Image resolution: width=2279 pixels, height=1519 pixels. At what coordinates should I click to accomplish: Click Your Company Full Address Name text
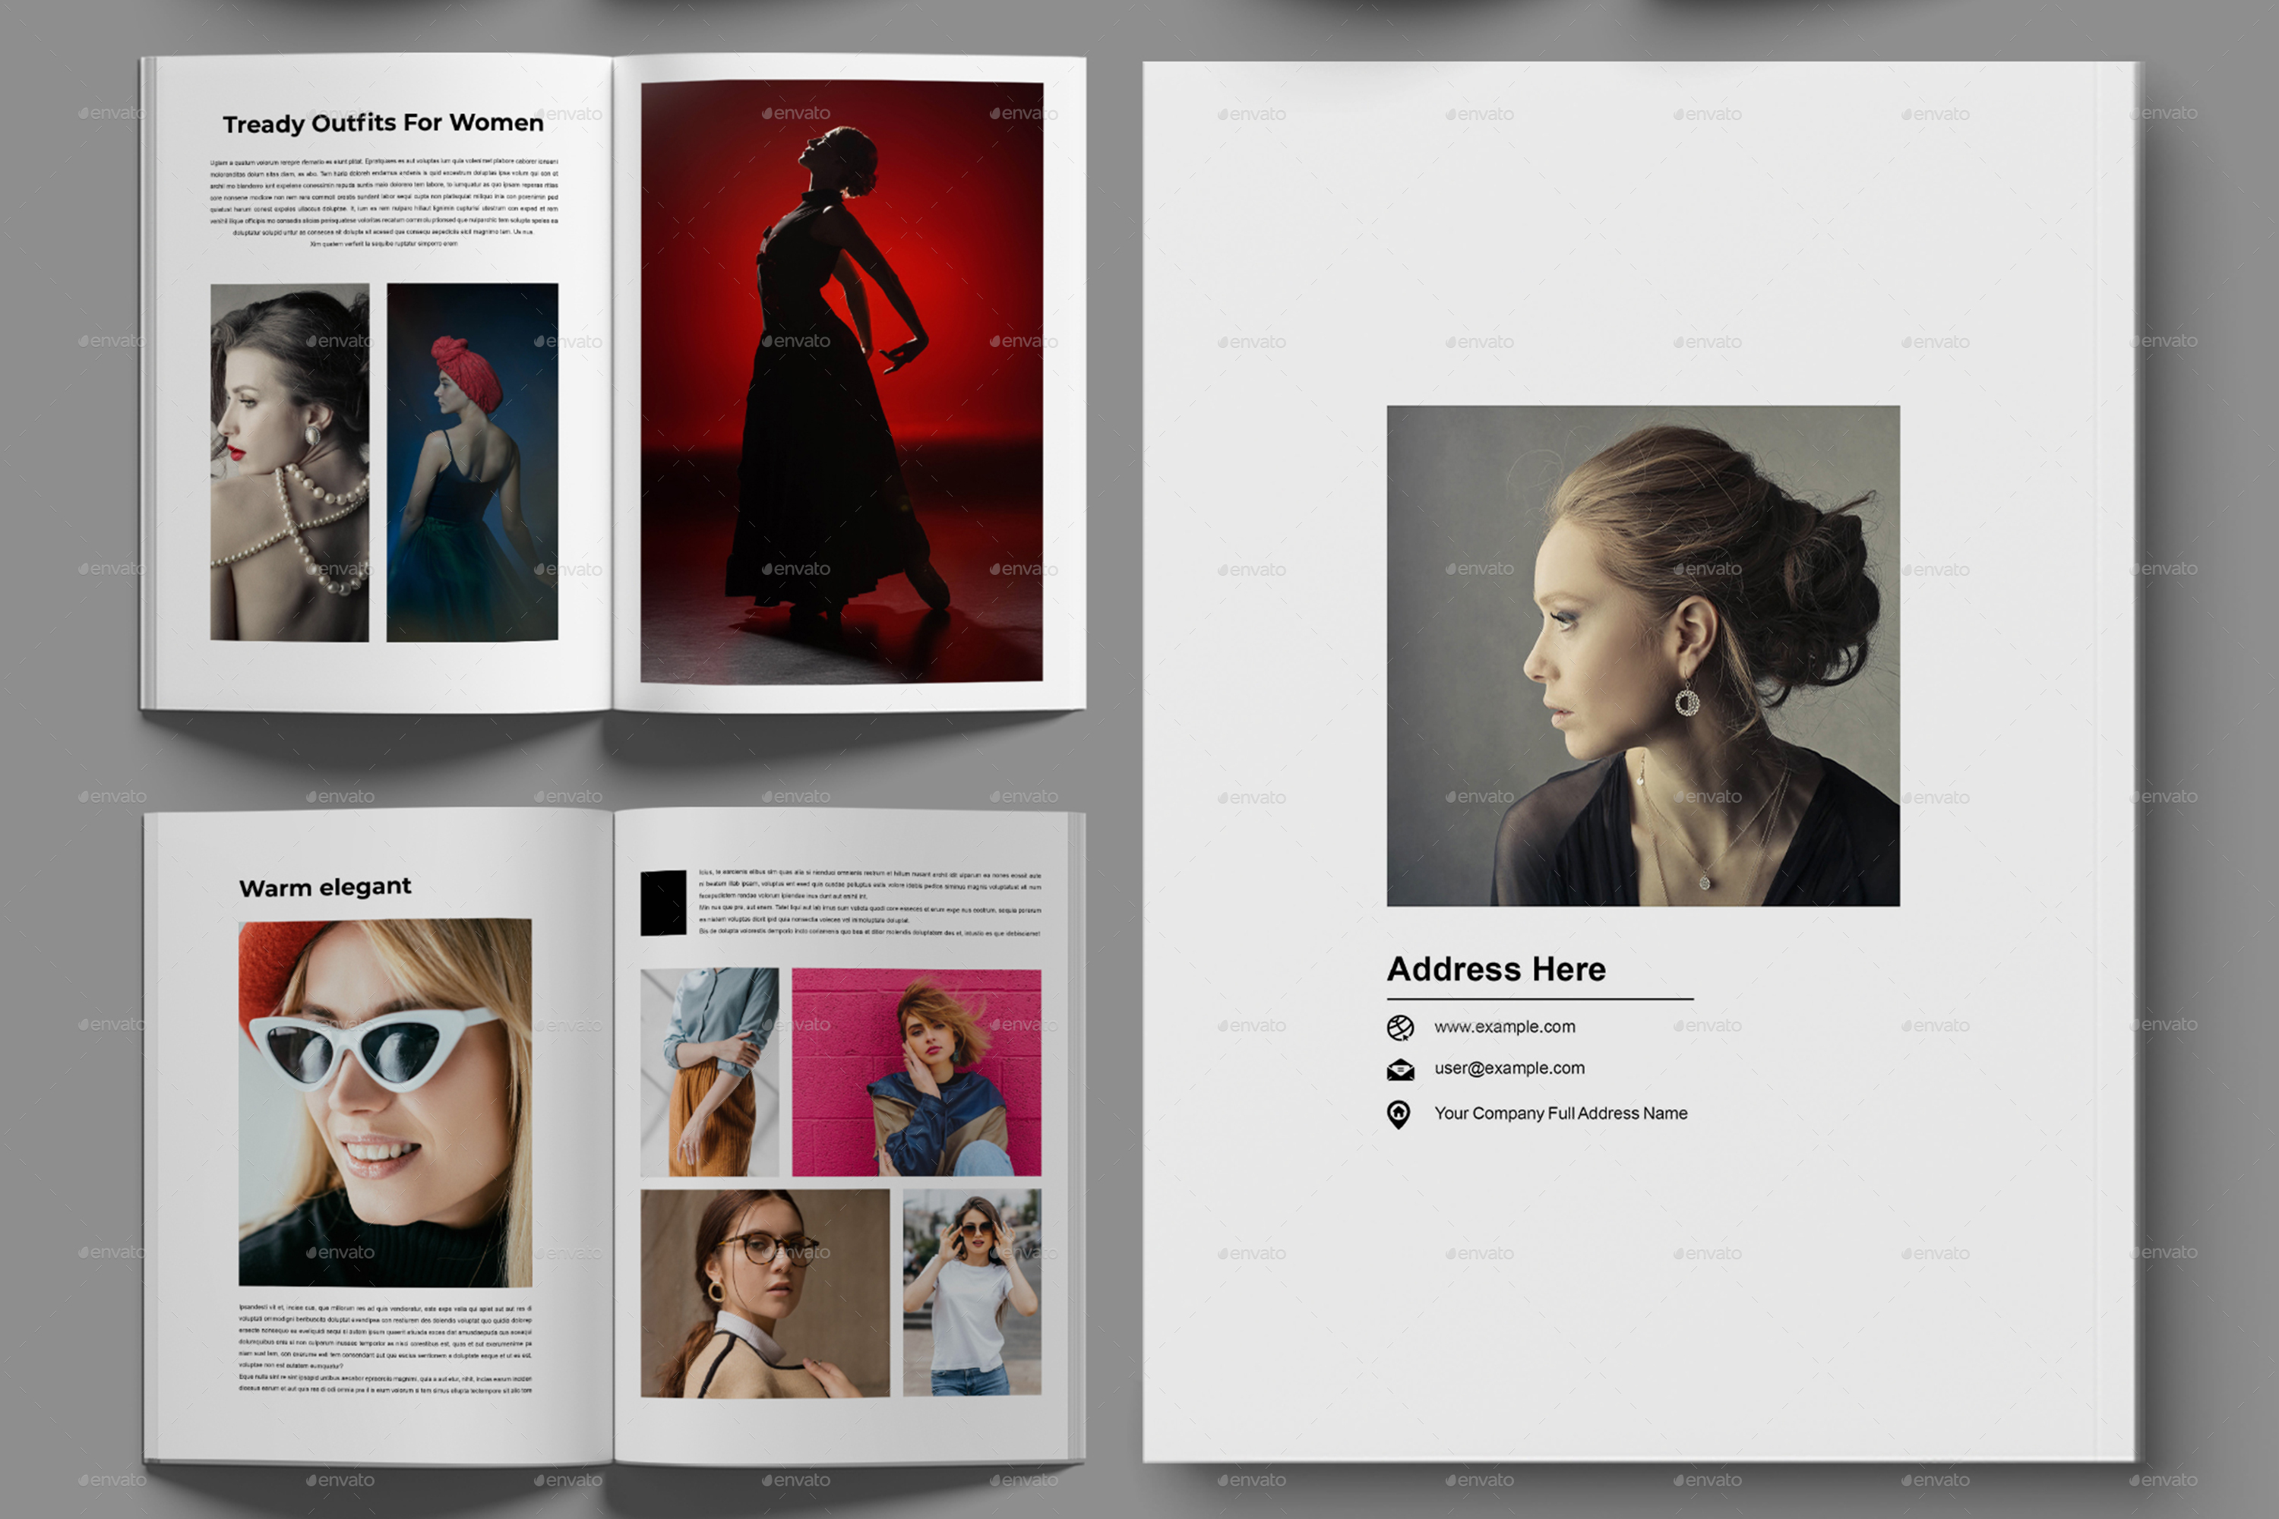tap(1560, 1113)
